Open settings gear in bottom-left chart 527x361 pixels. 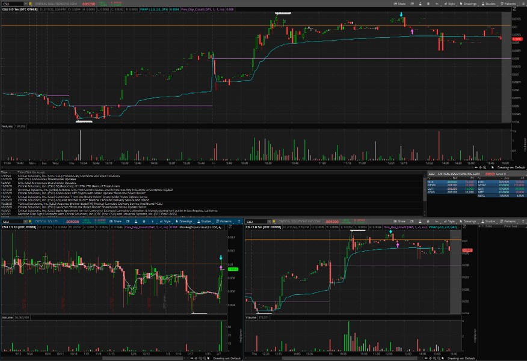coord(144,222)
